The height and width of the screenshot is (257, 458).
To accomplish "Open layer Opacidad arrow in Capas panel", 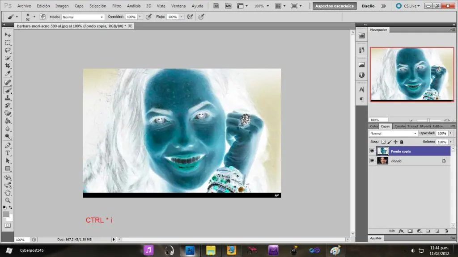I will 451,133.
